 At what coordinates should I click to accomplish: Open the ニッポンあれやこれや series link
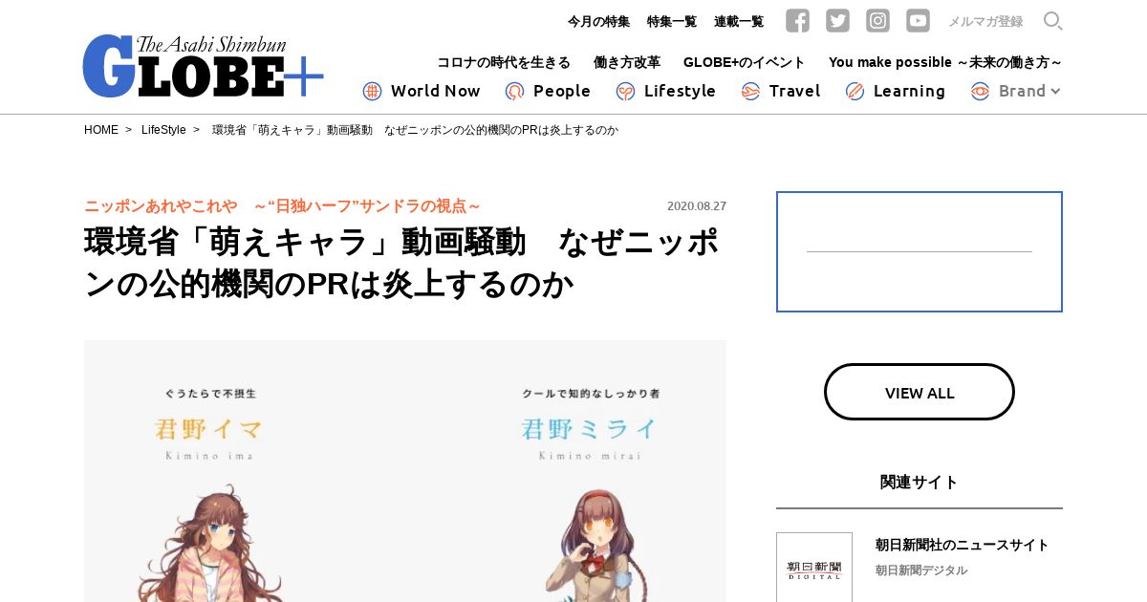(x=282, y=206)
